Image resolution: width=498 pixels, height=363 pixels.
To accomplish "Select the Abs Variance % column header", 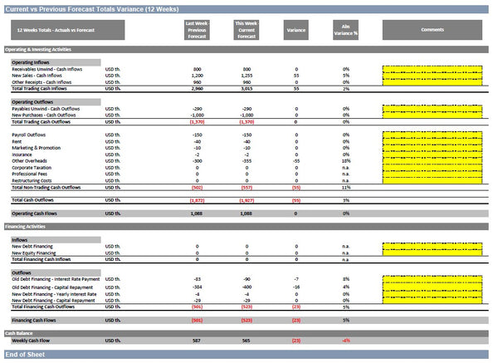I will (345, 30).
